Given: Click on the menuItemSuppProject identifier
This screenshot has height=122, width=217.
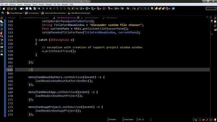Looking at the screenshot, I should (44, 107).
